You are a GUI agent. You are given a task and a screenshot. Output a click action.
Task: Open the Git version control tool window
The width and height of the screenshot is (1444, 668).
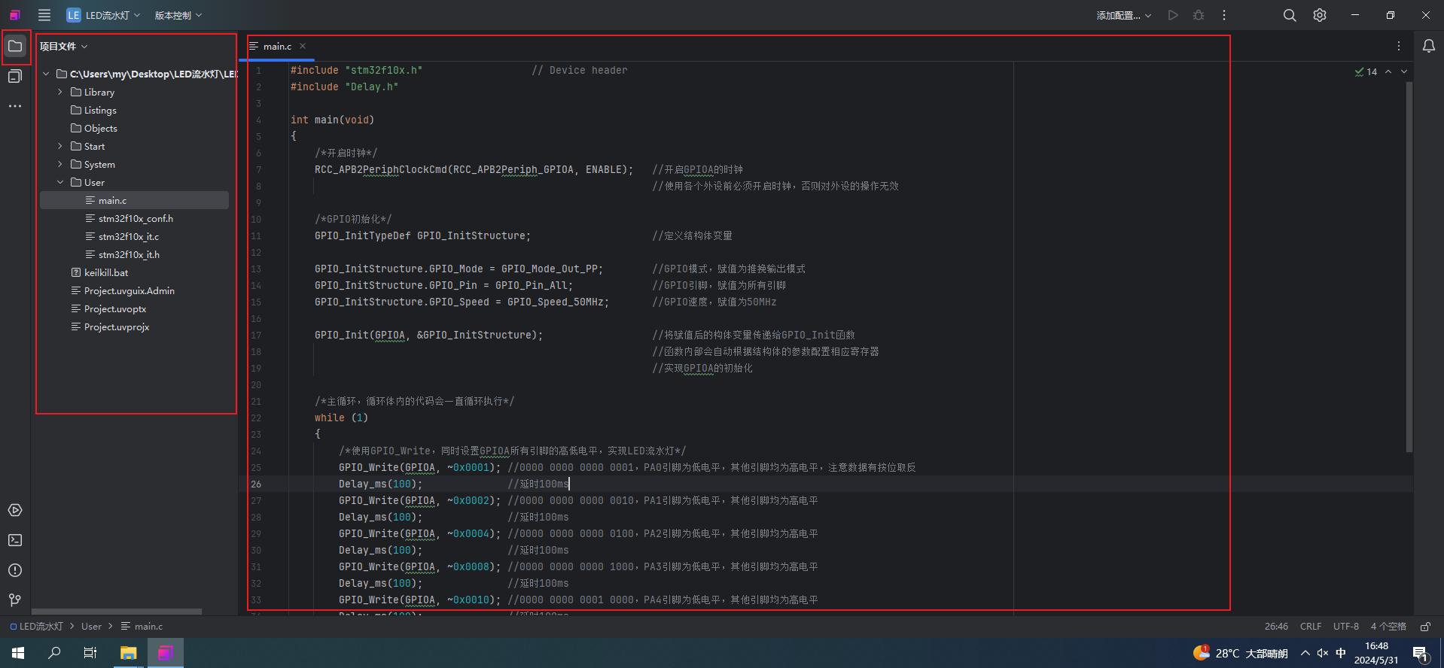(x=15, y=600)
